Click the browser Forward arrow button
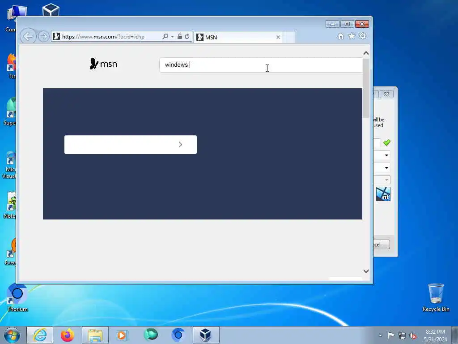458x344 pixels. pyautogui.click(x=43, y=37)
